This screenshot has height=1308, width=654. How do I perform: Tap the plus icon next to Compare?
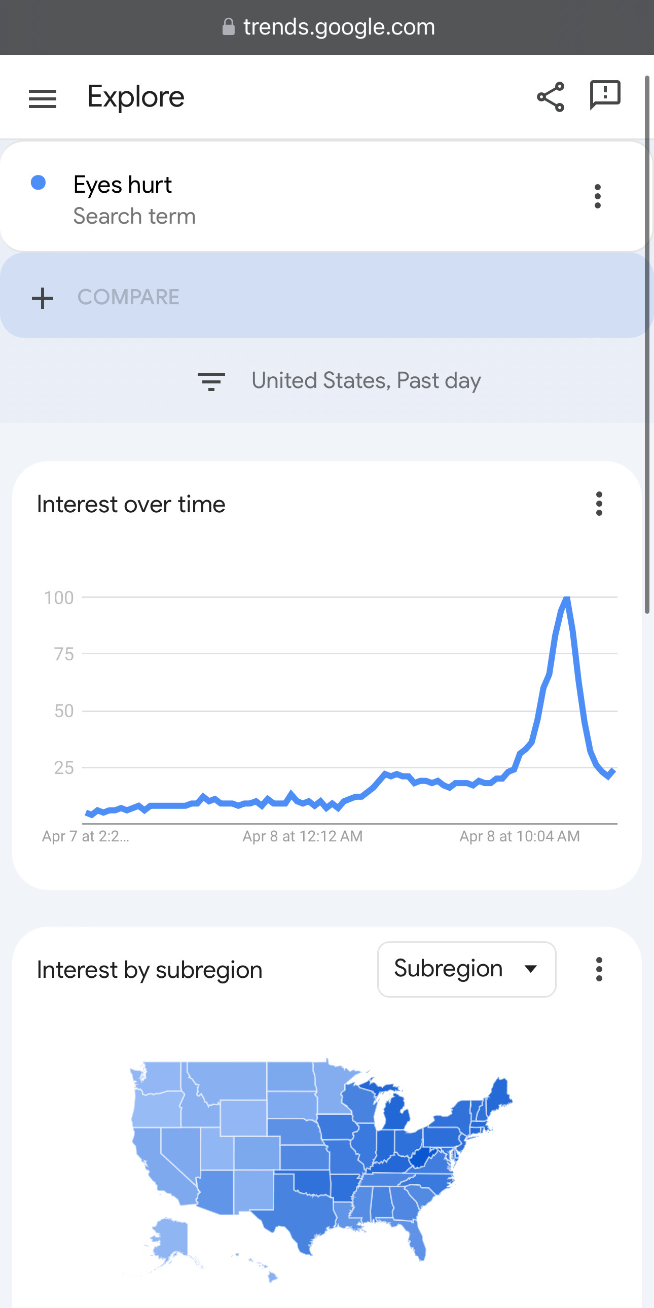[x=43, y=298]
